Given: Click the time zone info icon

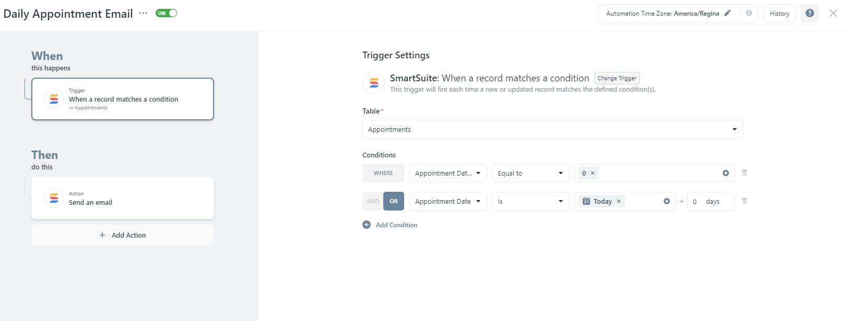Looking at the screenshot, I should point(749,14).
